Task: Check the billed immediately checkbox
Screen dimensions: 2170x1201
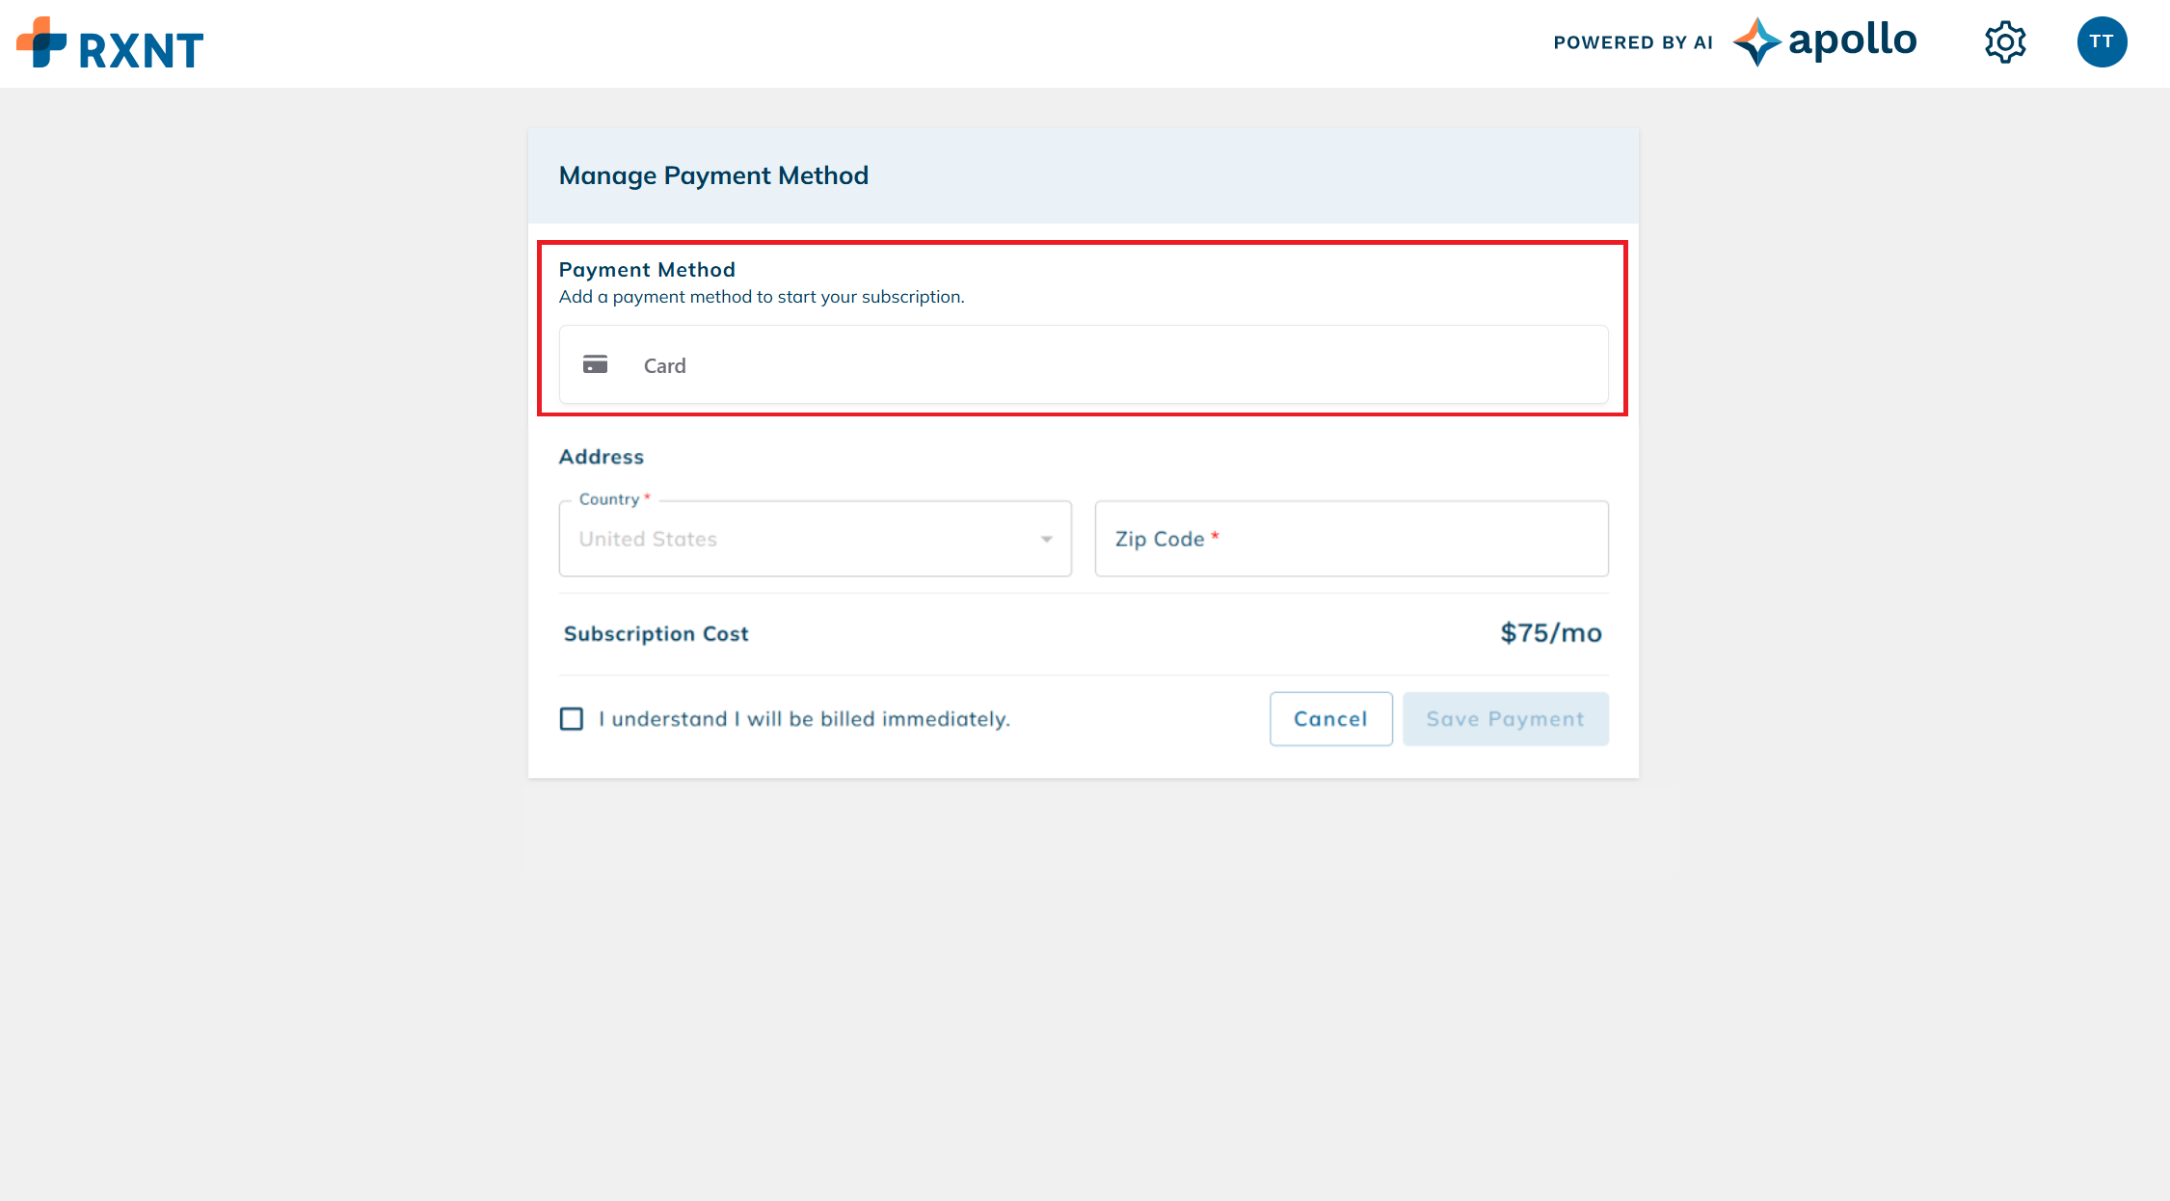Action: pyautogui.click(x=572, y=719)
